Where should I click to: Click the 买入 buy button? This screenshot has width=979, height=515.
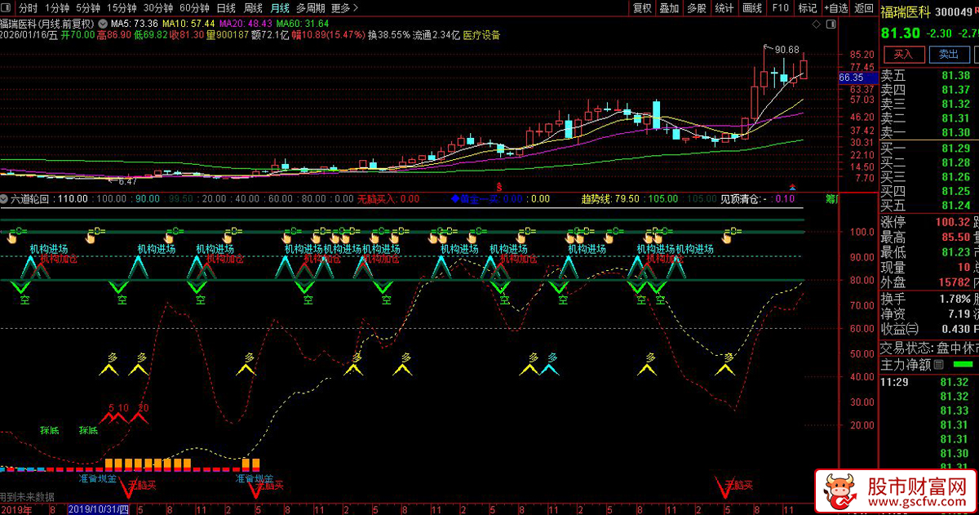click(903, 55)
